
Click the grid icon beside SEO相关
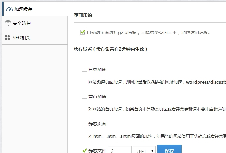pos(7,38)
